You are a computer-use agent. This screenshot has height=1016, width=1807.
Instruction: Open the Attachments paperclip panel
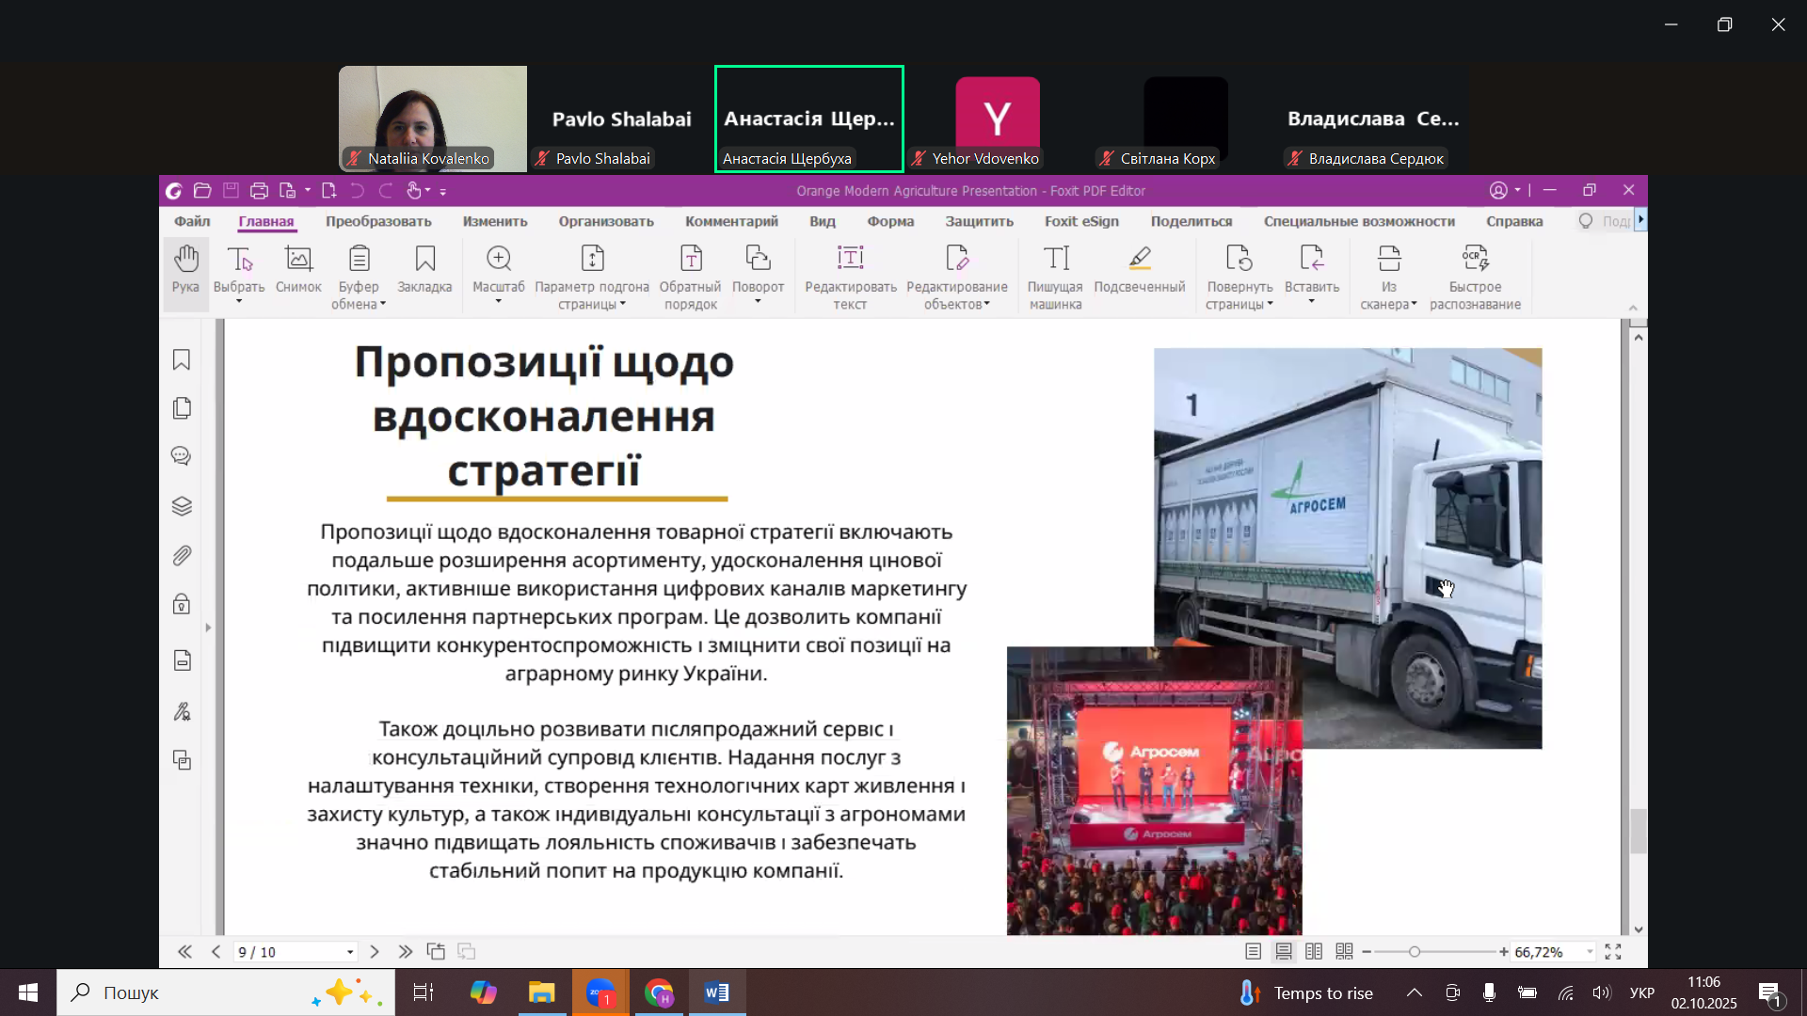tap(182, 556)
